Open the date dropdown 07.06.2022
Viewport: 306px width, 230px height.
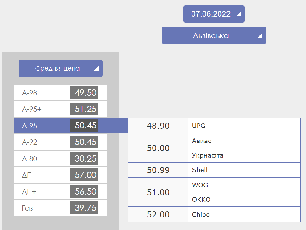214,14
